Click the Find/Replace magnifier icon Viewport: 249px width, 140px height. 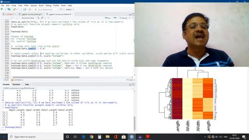(x=38, y=18)
